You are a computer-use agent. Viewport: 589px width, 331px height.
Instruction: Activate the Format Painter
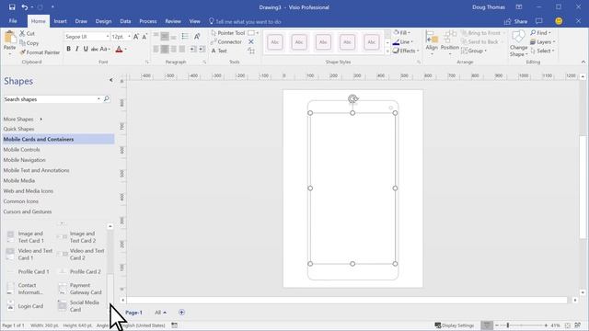tap(40, 52)
